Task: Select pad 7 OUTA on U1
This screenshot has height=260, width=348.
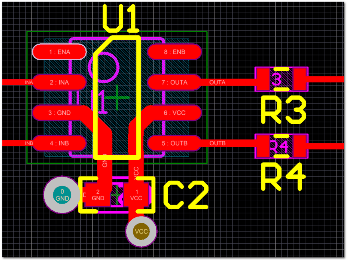Action: pos(175,82)
